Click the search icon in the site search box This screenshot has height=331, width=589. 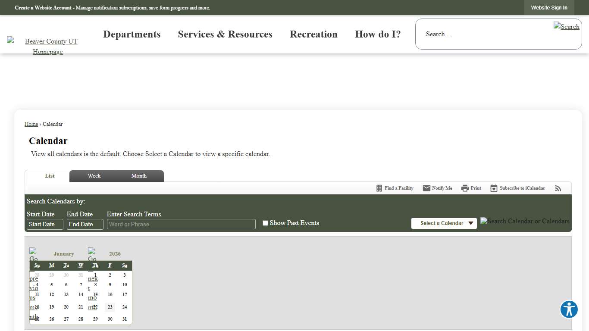(x=566, y=27)
